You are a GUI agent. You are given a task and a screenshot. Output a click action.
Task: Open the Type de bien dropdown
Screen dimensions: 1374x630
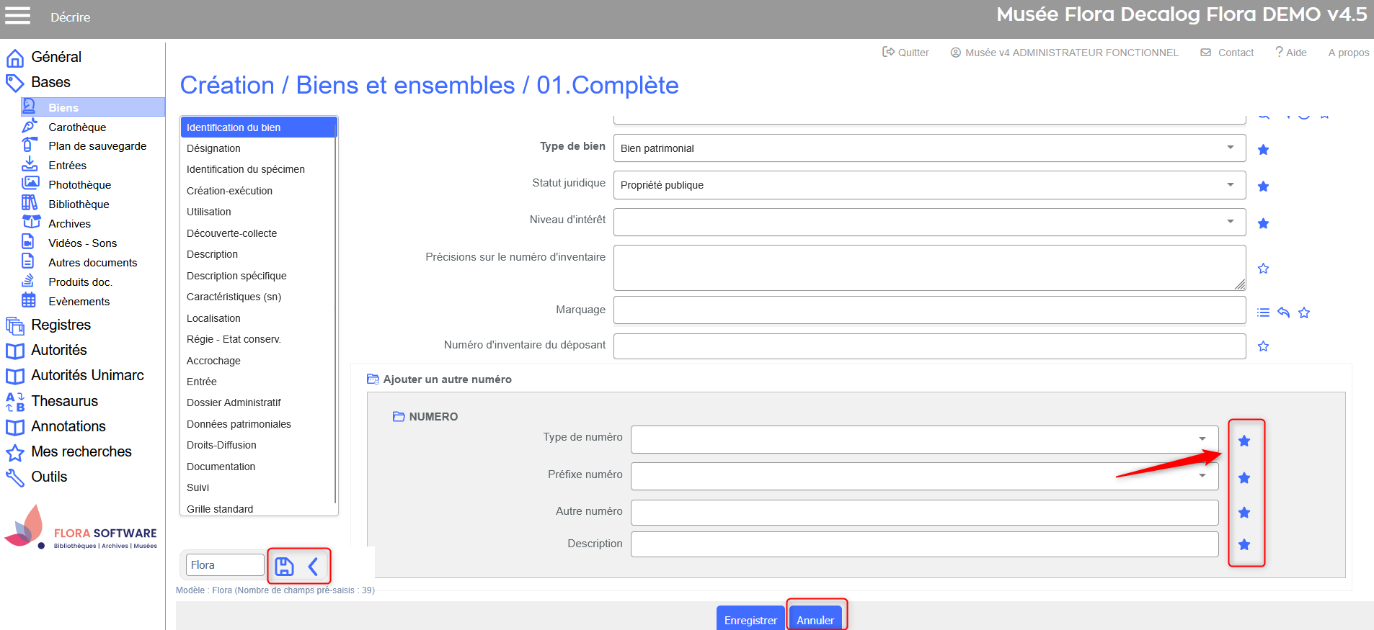[x=930, y=148]
